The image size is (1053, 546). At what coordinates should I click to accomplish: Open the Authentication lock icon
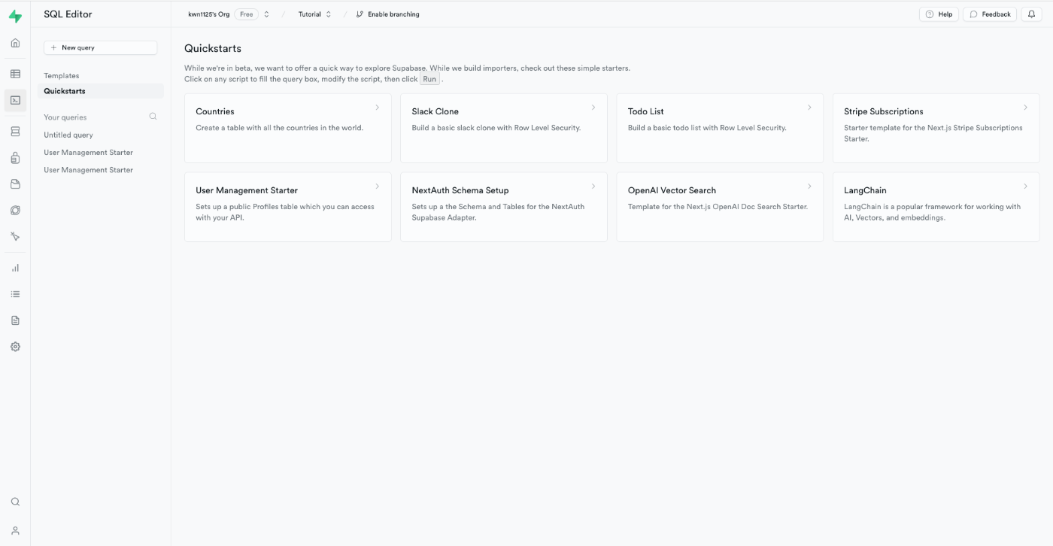[x=15, y=158]
